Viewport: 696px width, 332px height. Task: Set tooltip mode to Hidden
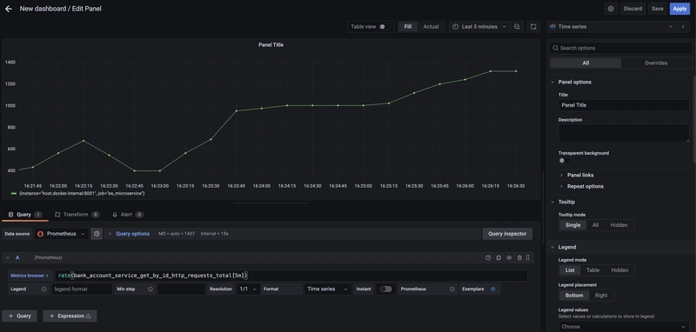click(619, 225)
